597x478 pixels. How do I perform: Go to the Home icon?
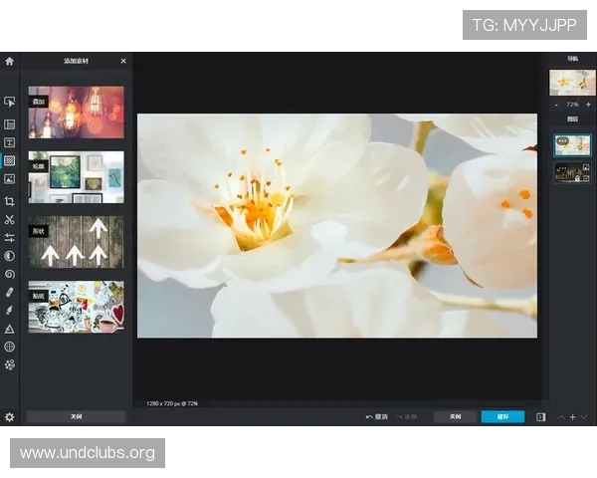(9, 61)
